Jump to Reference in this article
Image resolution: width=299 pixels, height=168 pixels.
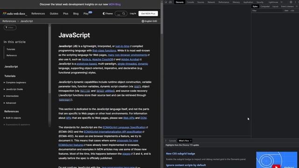[11, 56]
